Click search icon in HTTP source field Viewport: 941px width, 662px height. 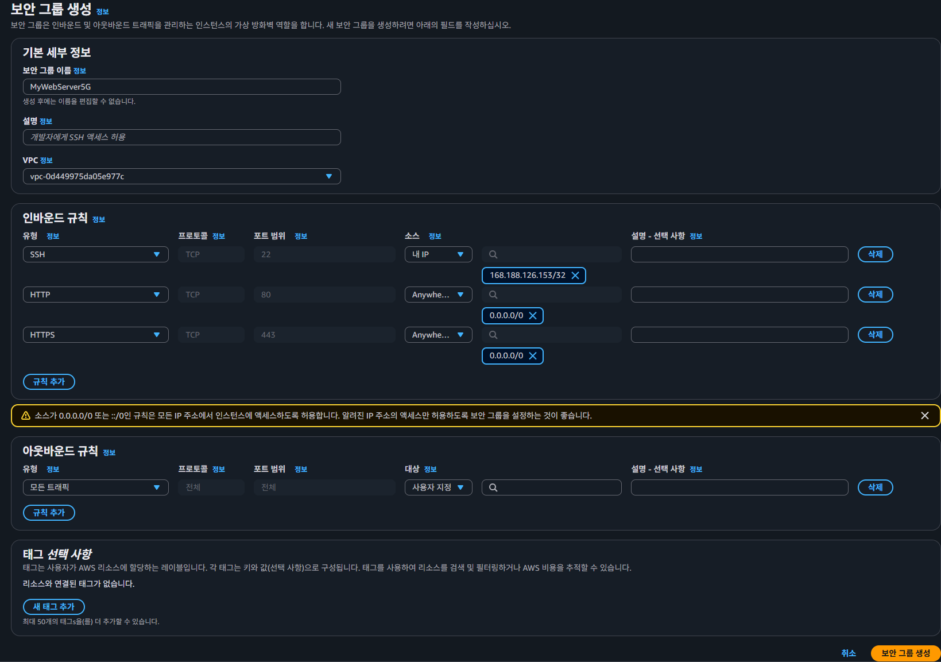point(493,295)
